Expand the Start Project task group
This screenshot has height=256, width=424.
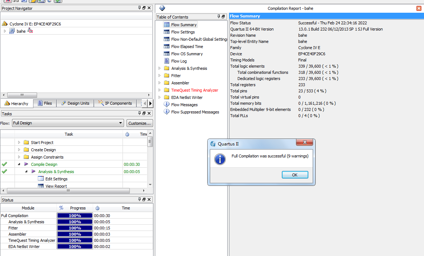coord(19,143)
